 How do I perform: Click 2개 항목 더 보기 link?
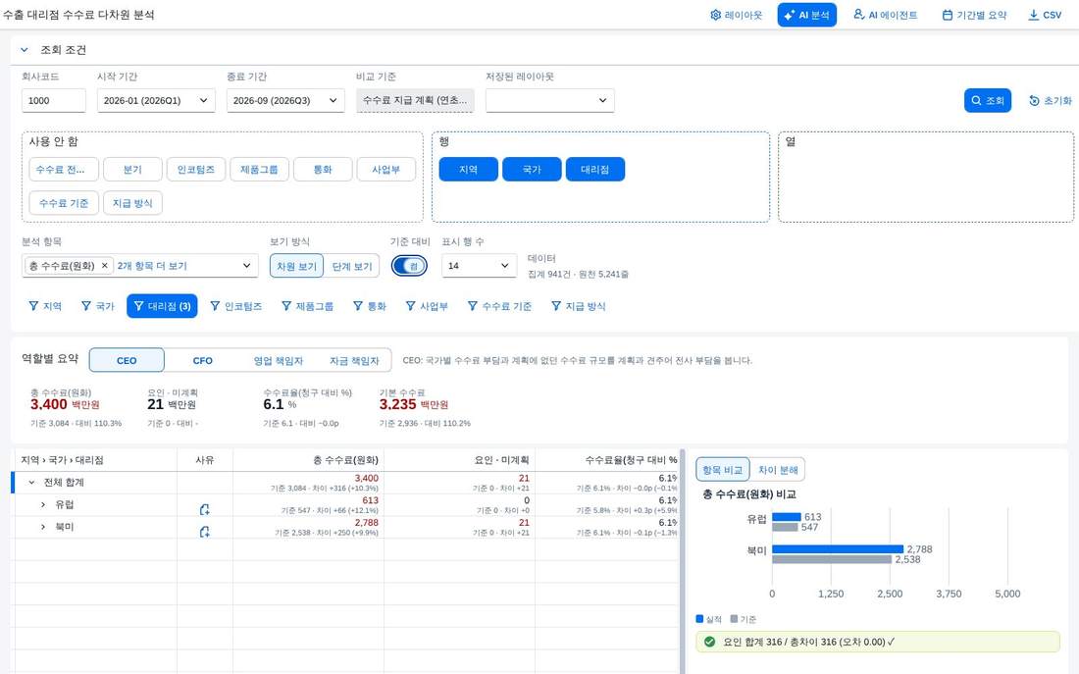tap(152, 266)
